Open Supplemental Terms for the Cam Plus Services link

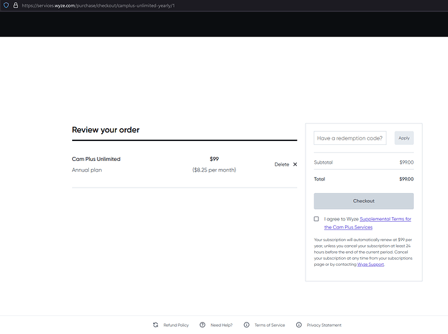click(368, 223)
